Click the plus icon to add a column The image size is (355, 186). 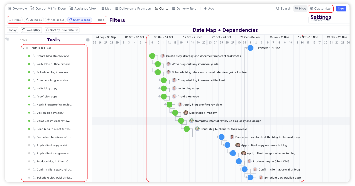(87, 39)
